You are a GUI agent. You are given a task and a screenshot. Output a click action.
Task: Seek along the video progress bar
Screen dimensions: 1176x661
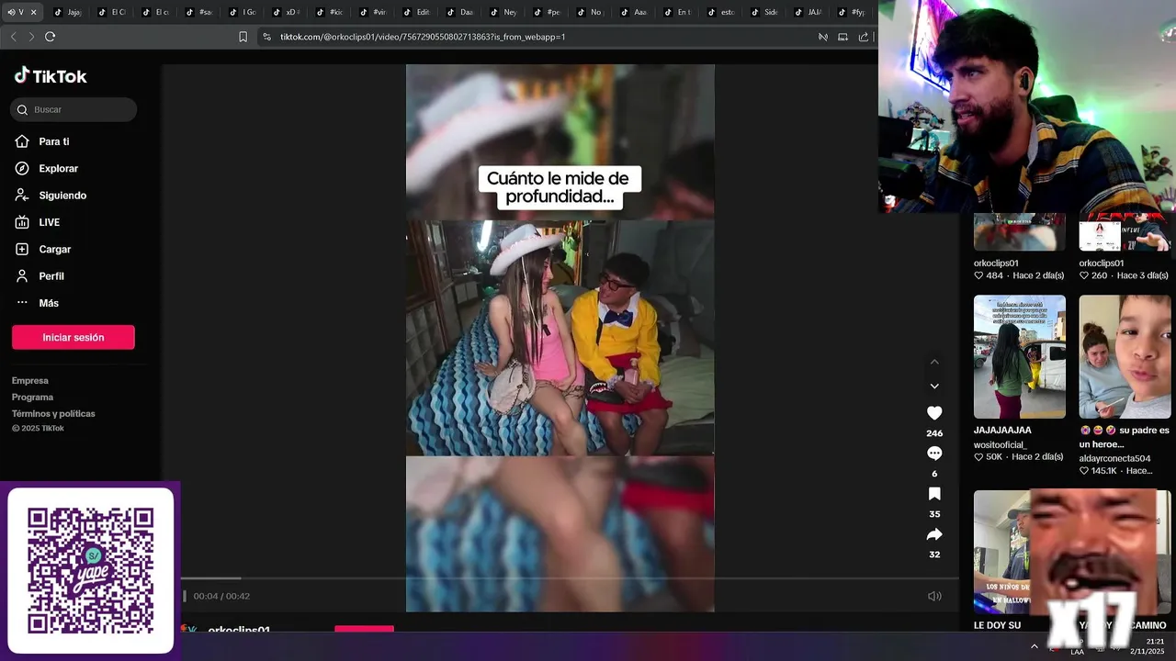point(570,578)
